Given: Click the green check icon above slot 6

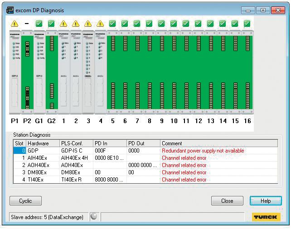Looking at the screenshot, I should [125, 24].
